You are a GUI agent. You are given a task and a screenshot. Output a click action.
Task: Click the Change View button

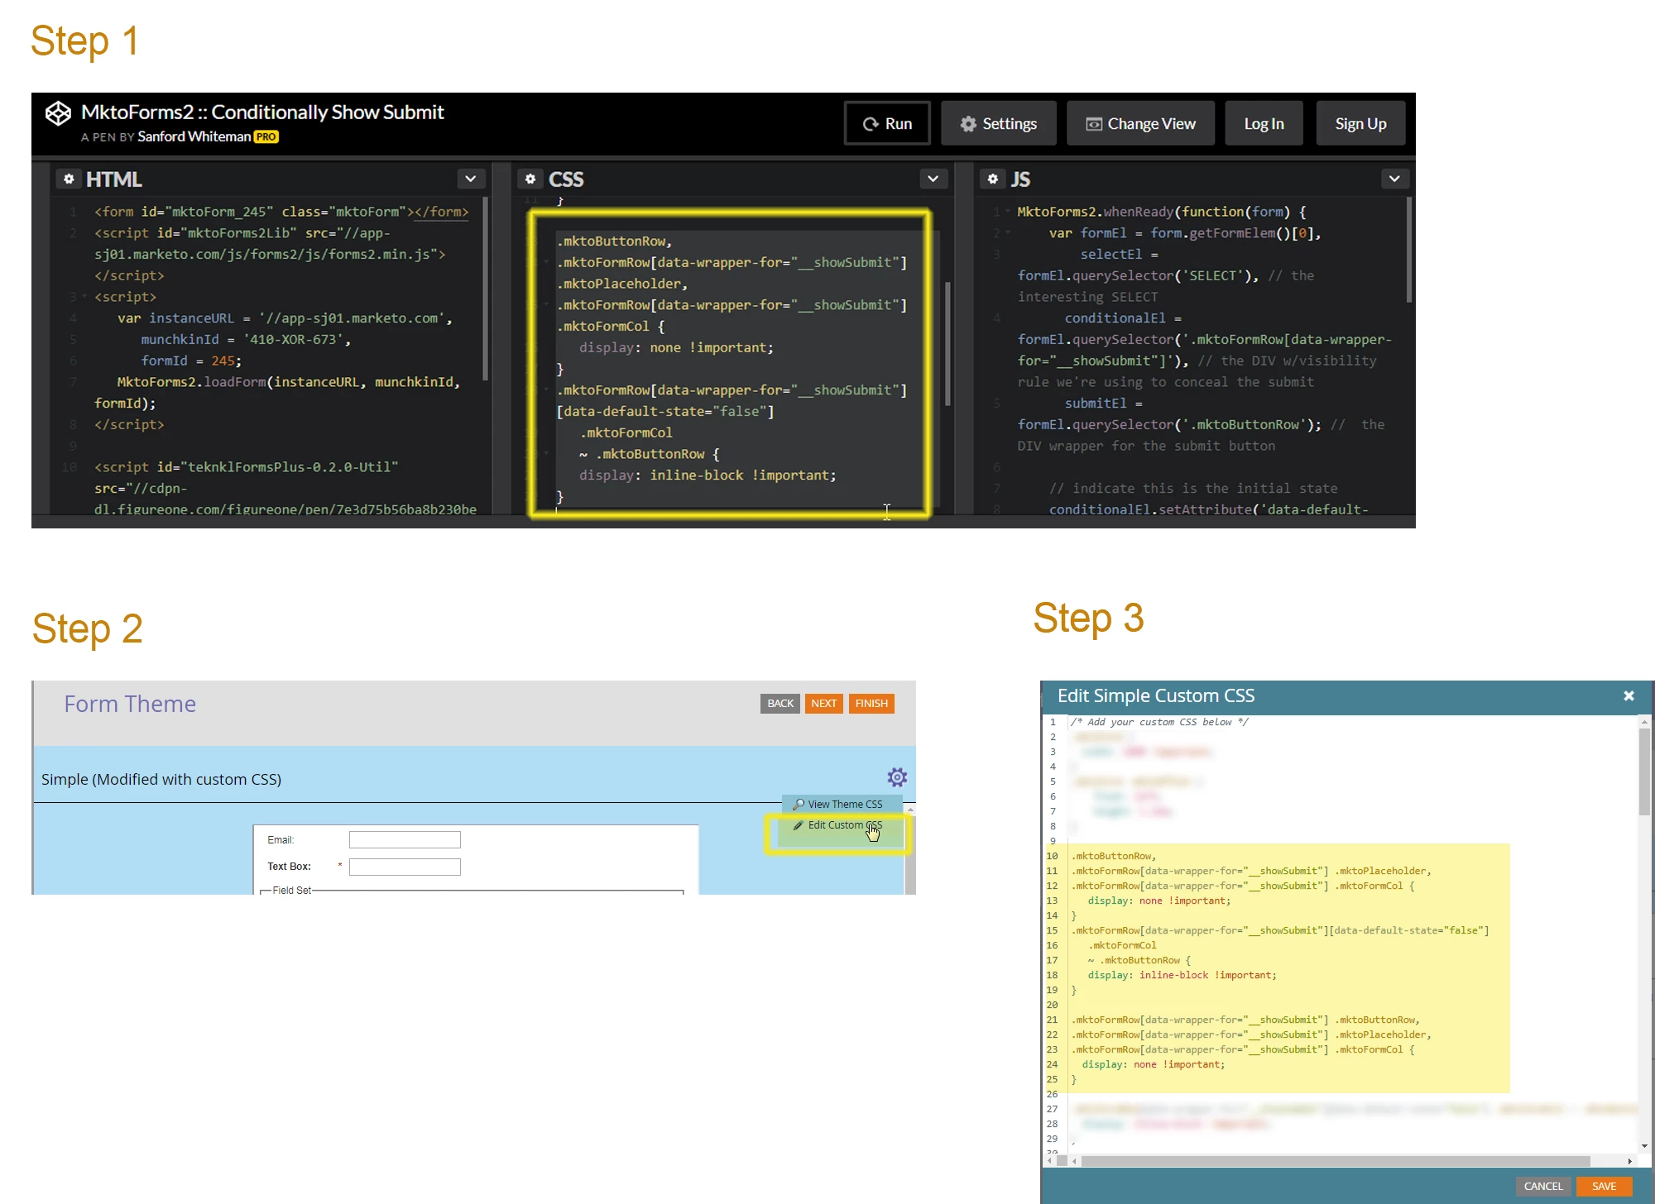coord(1140,123)
